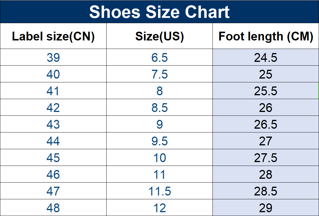Click US size 8.5 cell

(159, 108)
